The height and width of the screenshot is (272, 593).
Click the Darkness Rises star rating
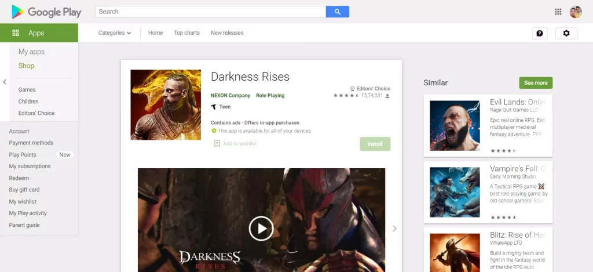[x=346, y=96]
